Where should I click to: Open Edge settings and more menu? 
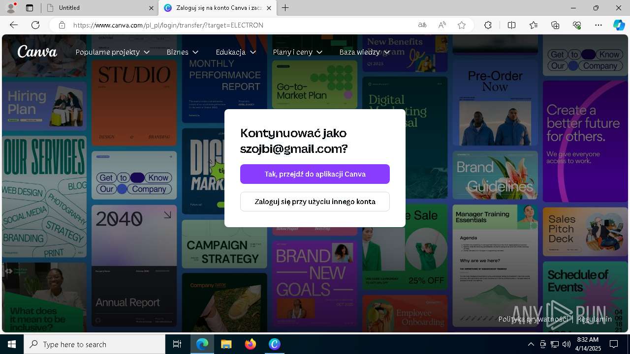pos(598,25)
